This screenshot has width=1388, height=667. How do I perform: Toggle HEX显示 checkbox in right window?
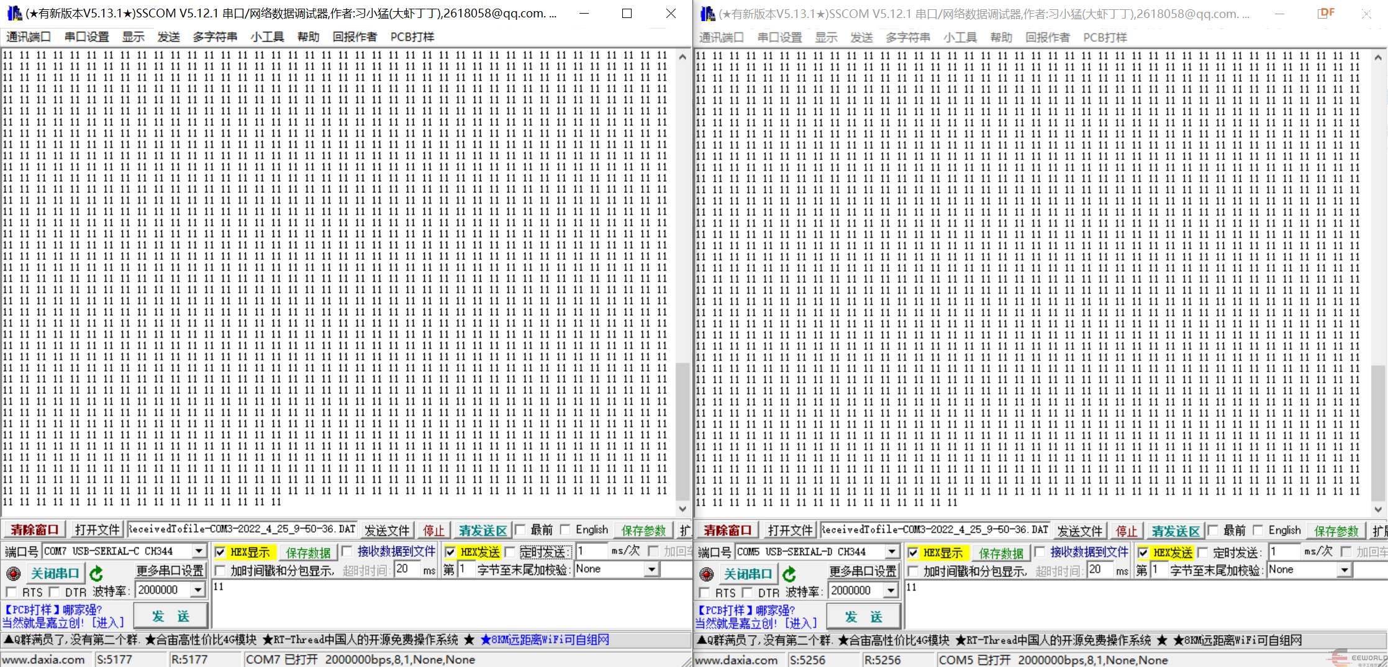pyautogui.click(x=913, y=552)
